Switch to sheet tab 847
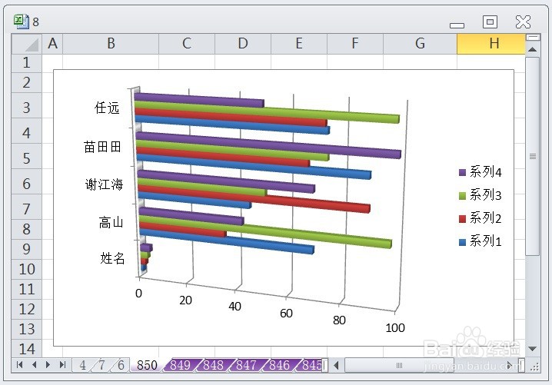Image resolution: width=552 pixels, height=385 pixels. [247, 365]
